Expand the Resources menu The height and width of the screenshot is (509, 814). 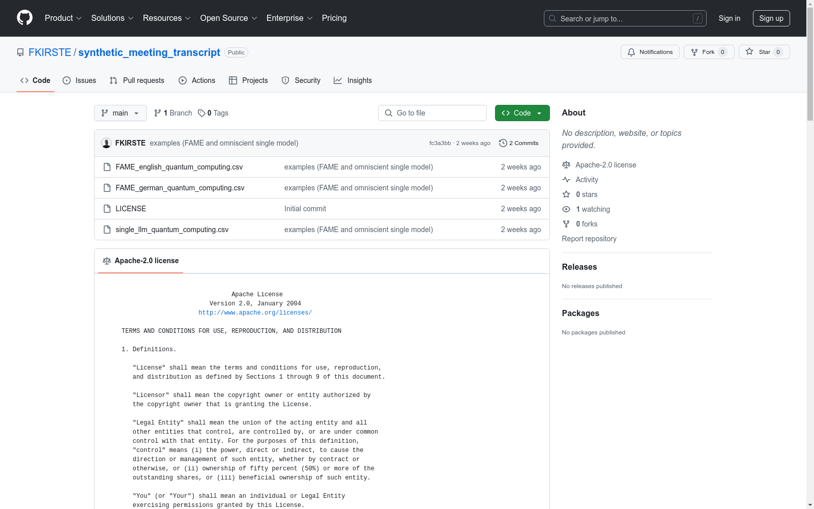coord(167,18)
